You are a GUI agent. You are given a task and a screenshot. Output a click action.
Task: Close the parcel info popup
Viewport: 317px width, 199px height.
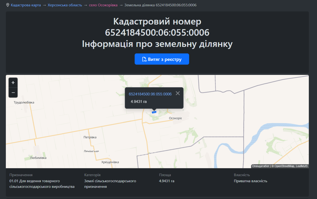coord(178,93)
